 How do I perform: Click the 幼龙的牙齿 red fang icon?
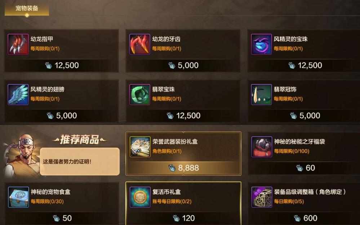pos(139,44)
